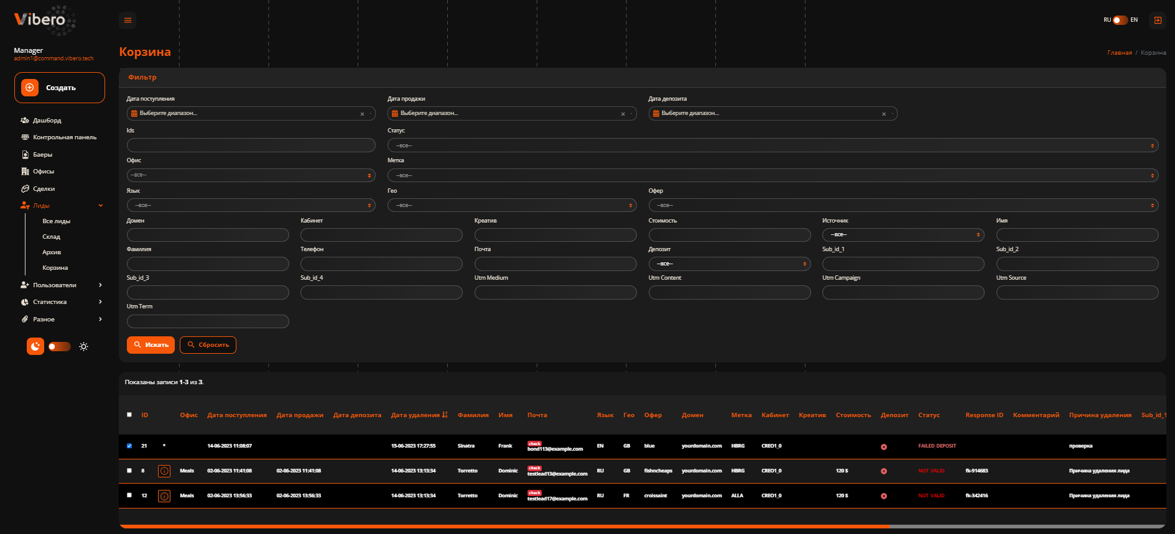Screen dimensions: 1175x534
Task: Click the Создать button
Action: pos(60,88)
